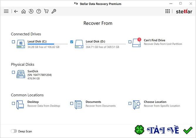The image size is (196, 138).
Task: Check the SanDisk checkbox
Action: 13,72
